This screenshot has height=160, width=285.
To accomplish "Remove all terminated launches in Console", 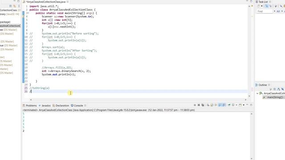I will tap(203, 105).
